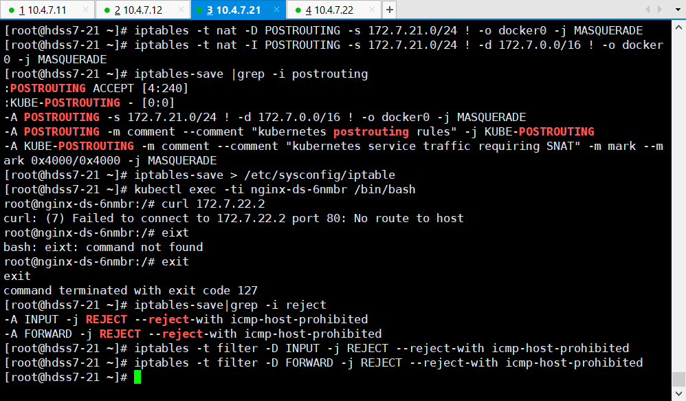Close the 10.4.7.12 tab
The width and height of the screenshot is (686, 401).
pyautogui.click(x=181, y=10)
